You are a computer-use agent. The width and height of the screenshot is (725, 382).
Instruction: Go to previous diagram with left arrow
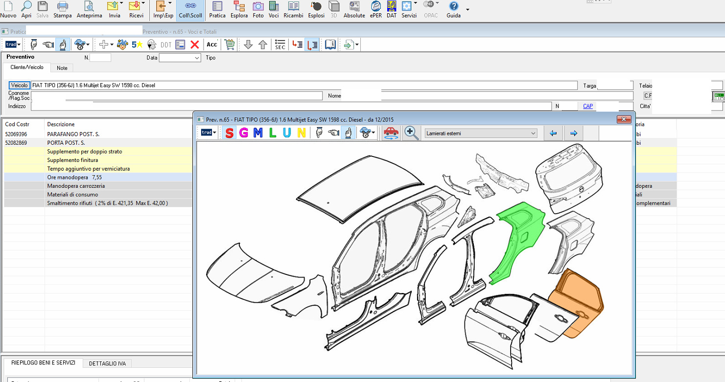[553, 133]
